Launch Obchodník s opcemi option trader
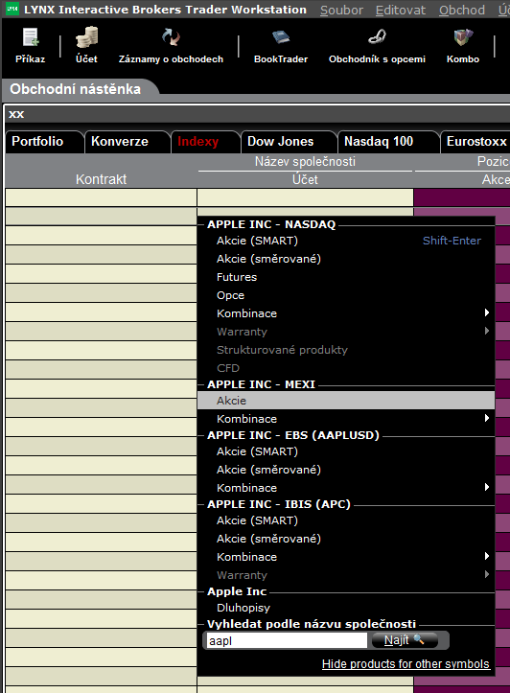Screen dimensions: 510x693 [377, 44]
